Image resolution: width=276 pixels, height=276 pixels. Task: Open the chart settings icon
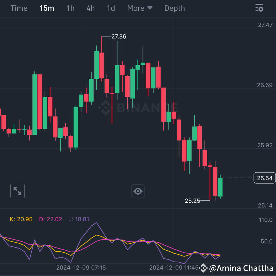(259, 8)
